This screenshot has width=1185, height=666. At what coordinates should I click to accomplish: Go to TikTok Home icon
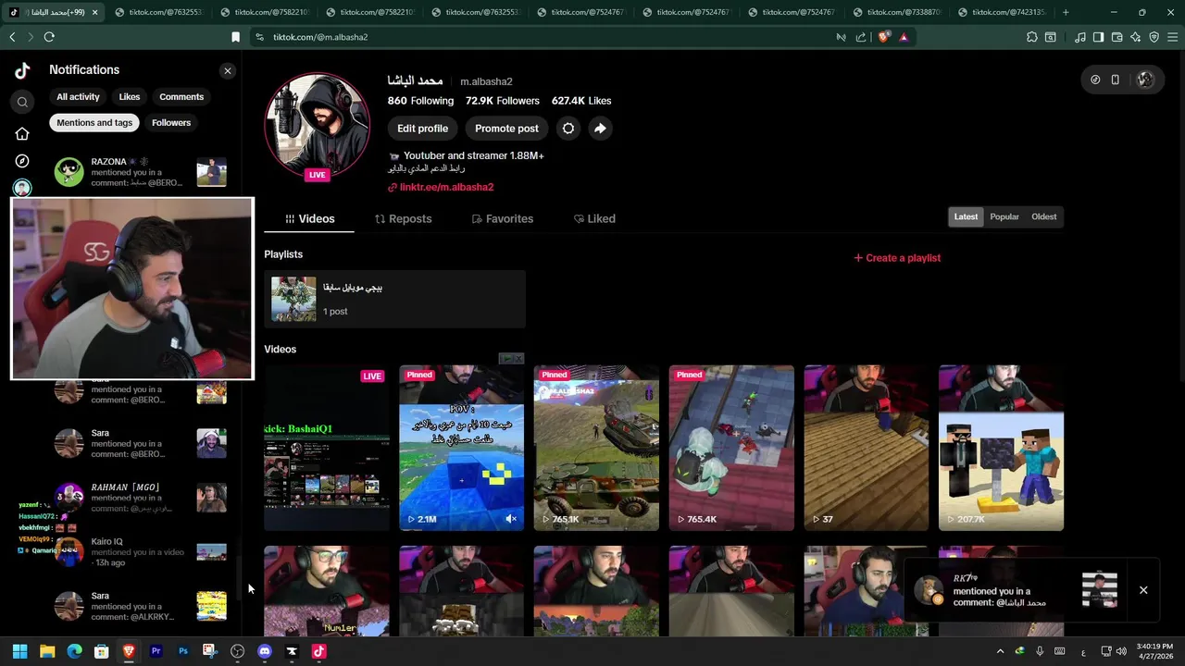click(x=22, y=133)
